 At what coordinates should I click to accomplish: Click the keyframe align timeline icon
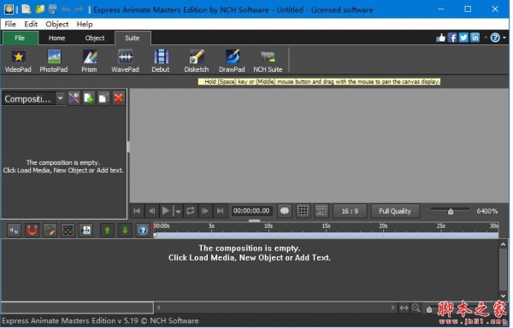click(x=86, y=231)
